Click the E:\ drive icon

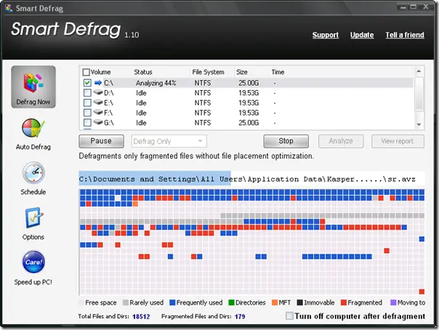coord(98,102)
